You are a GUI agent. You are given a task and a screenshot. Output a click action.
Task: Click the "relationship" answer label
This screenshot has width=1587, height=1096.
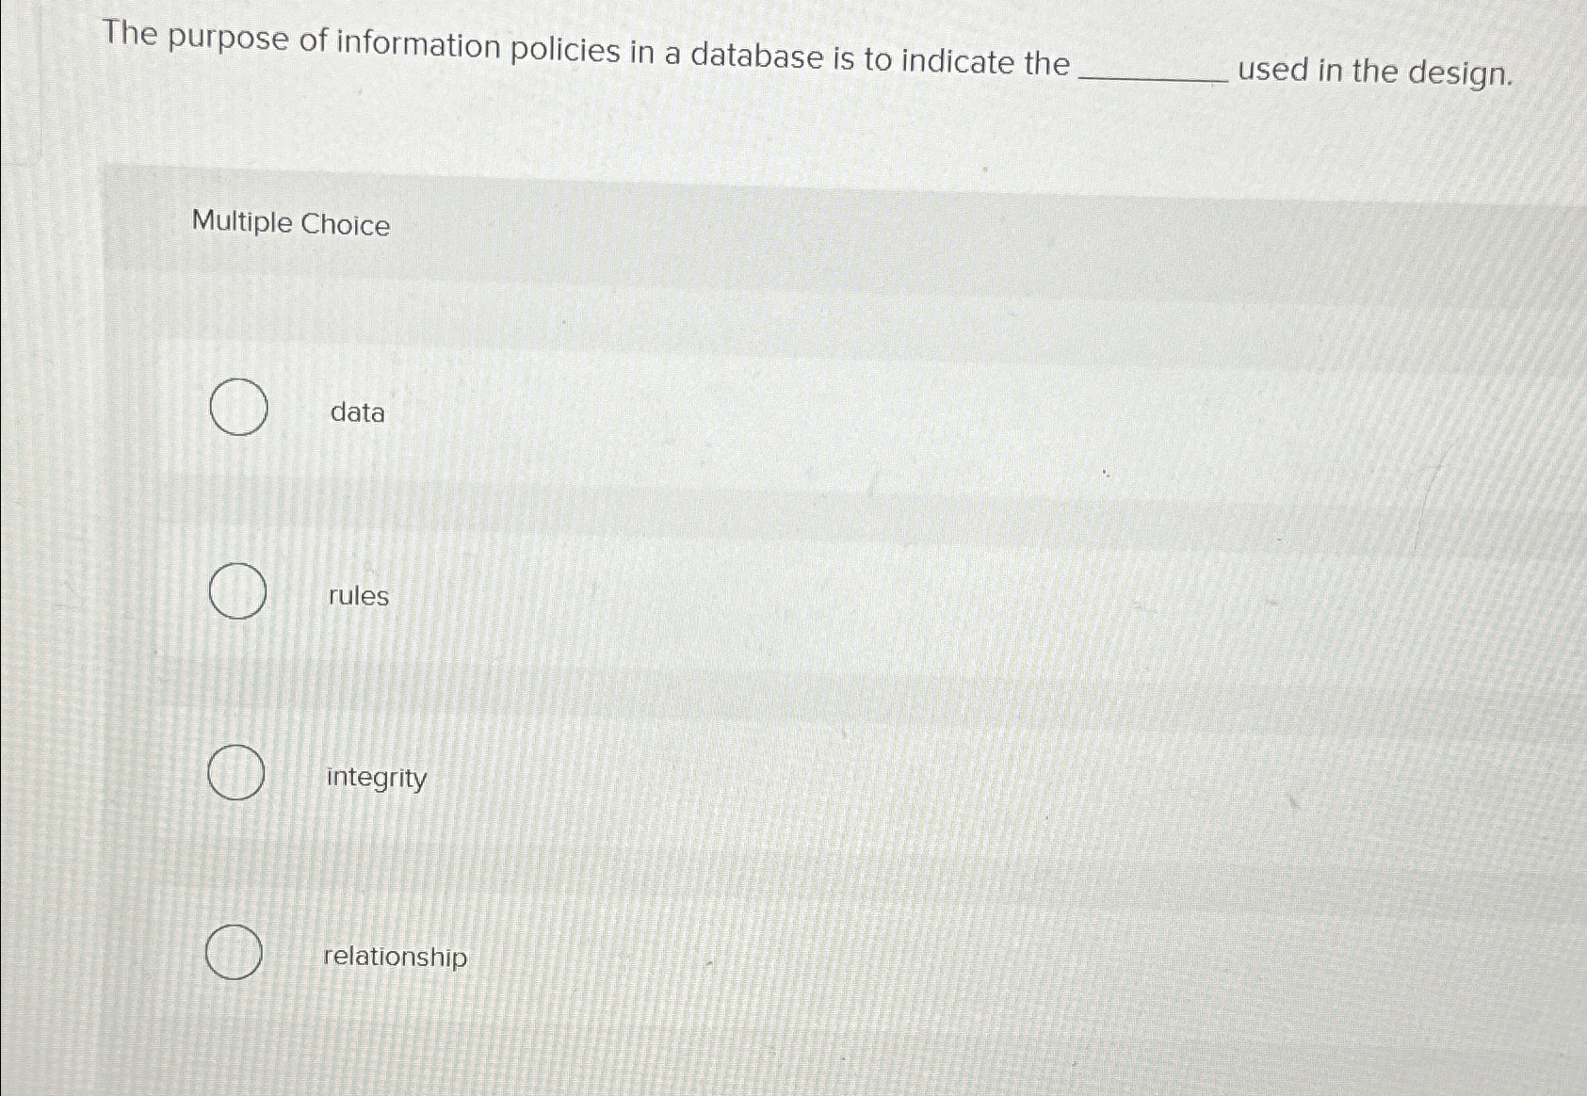click(395, 957)
